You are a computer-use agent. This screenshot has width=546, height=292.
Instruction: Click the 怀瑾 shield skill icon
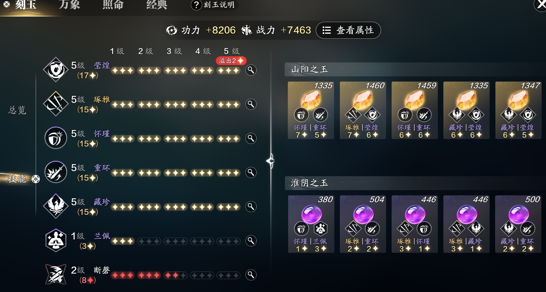point(56,138)
